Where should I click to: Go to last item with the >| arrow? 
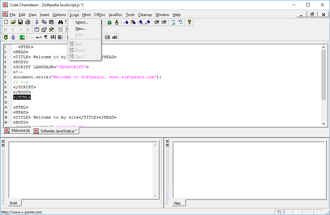tap(28, 30)
